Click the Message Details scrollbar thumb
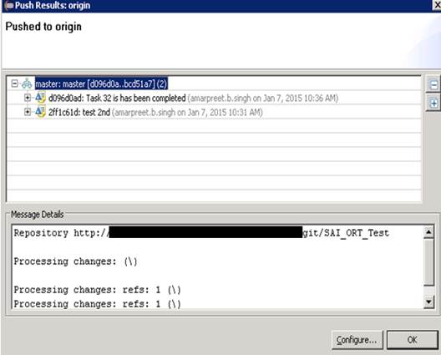Image resolution: width=441 pixels, height=355 pixels. 428,261
